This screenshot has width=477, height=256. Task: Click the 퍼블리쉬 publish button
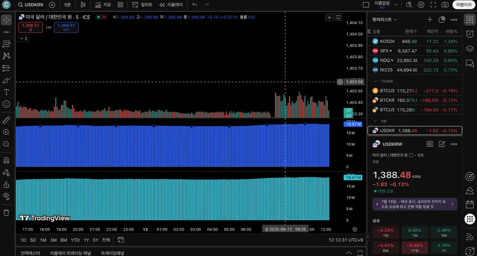click(x=464, y=5)
